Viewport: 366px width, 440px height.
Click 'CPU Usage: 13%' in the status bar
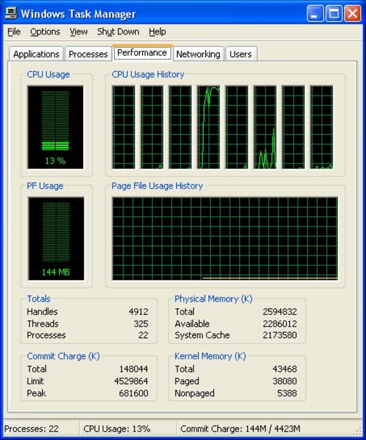(x=117, y=429)
